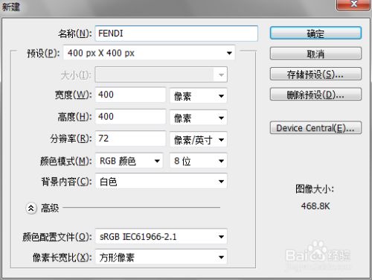Click the 确定 button to confirm
The image size is (372, 280).
[x=315, y=33]
